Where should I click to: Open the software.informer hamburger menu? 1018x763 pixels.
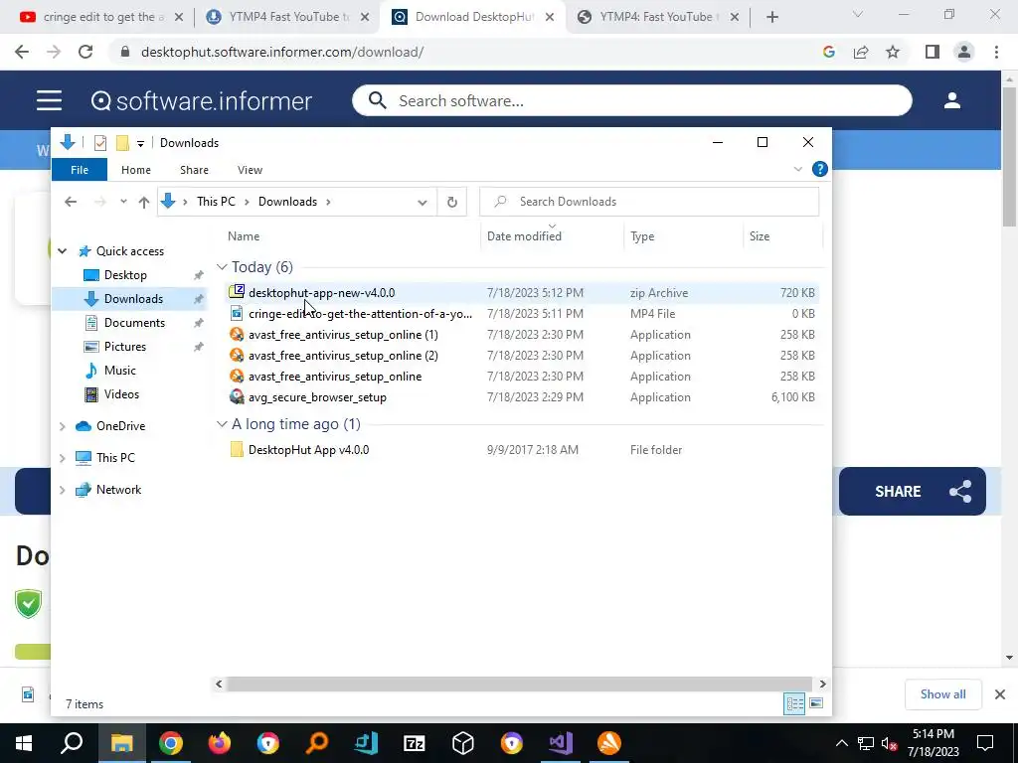tap(49, 100)
